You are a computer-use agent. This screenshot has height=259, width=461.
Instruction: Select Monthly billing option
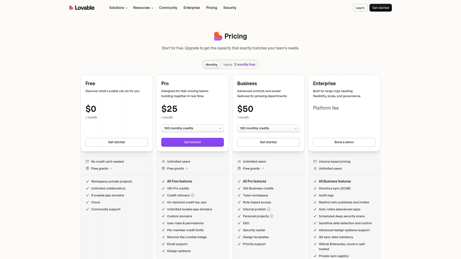click(x=212, y=64)
